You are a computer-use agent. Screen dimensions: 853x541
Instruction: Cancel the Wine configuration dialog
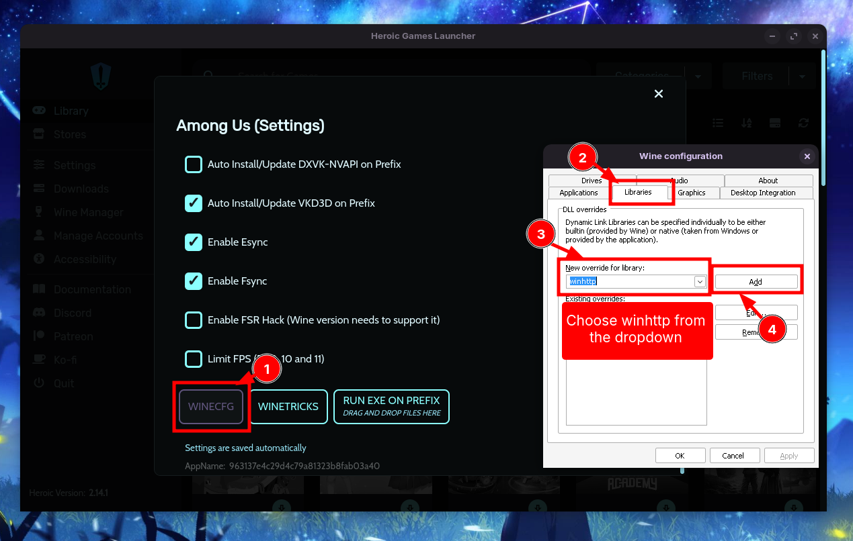735,456
